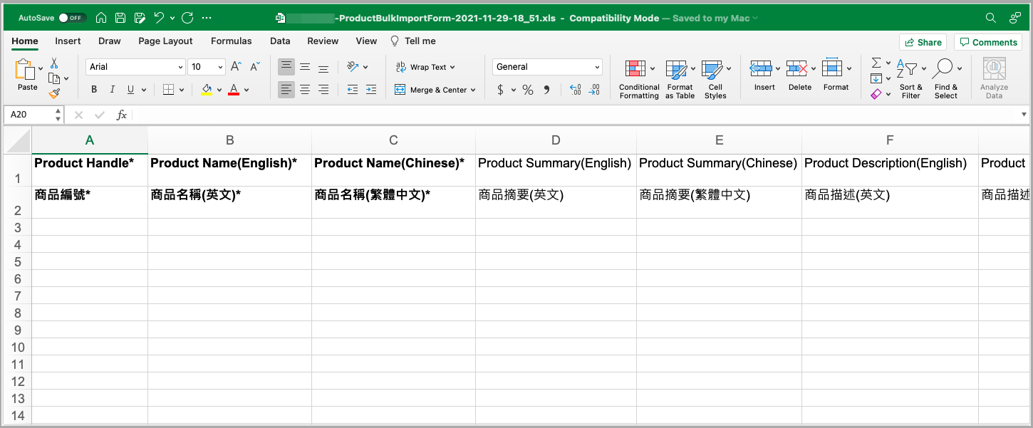Increase indent in the alignment group
Viewport: 1033px width, 428px height.
[371, 90]
